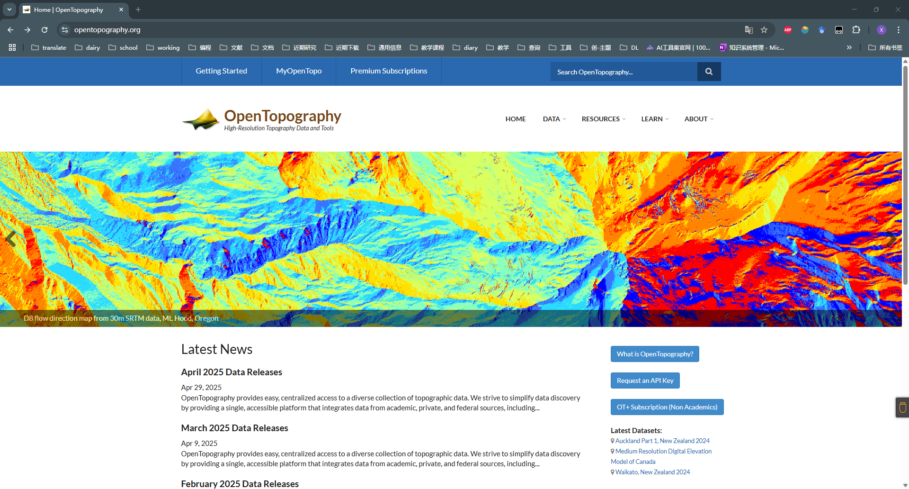Show more bookmarks chevron
This screenshot has width=909, height=489.
point(849,47)
